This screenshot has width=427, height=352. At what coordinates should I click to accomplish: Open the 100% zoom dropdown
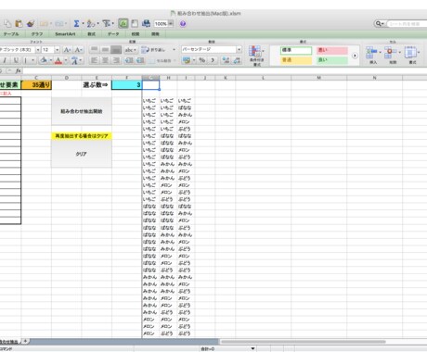point(171,23)
